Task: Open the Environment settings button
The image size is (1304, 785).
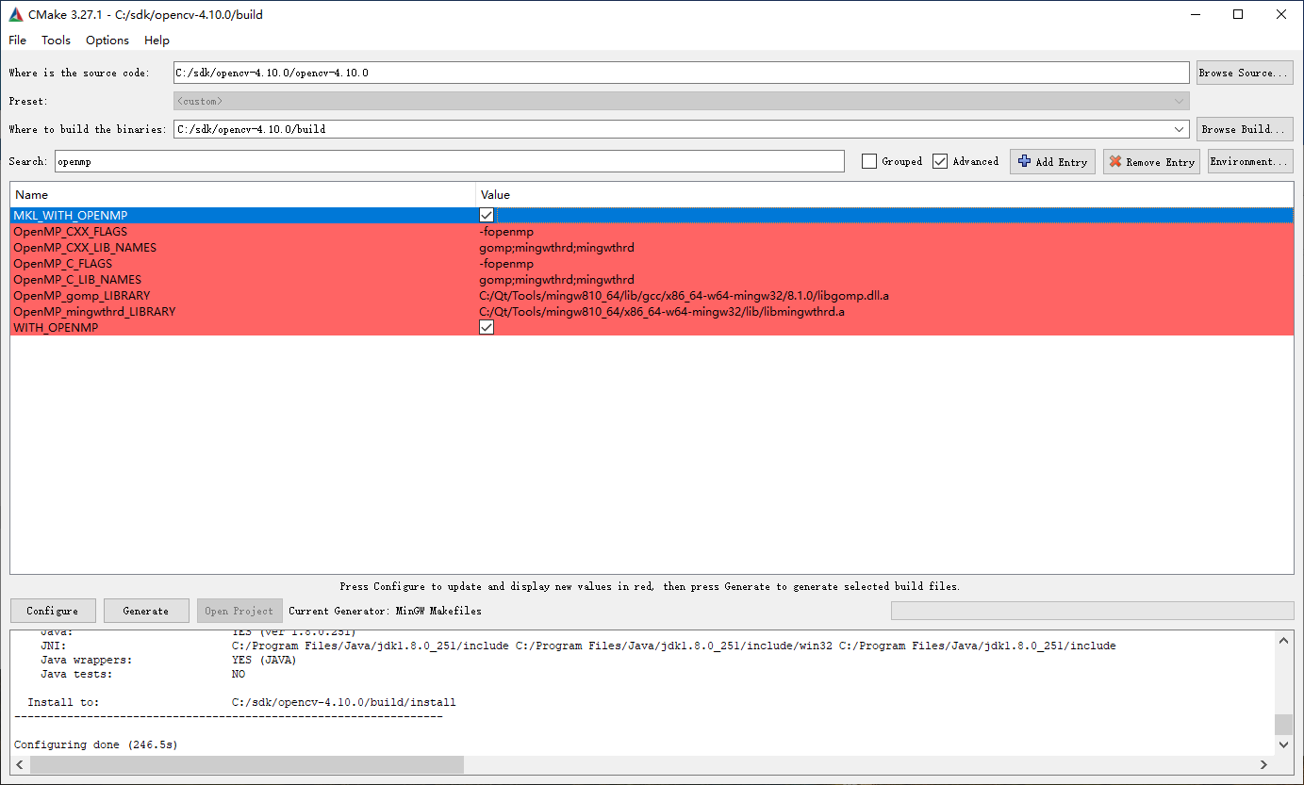Action: pos(1250,161)
